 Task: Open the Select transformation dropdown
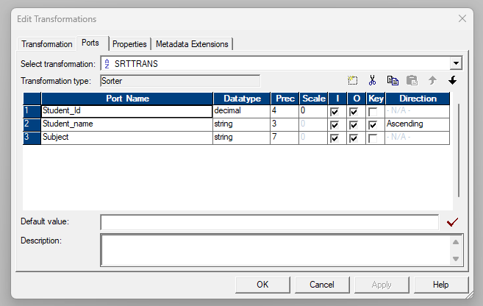pos(456,64)
